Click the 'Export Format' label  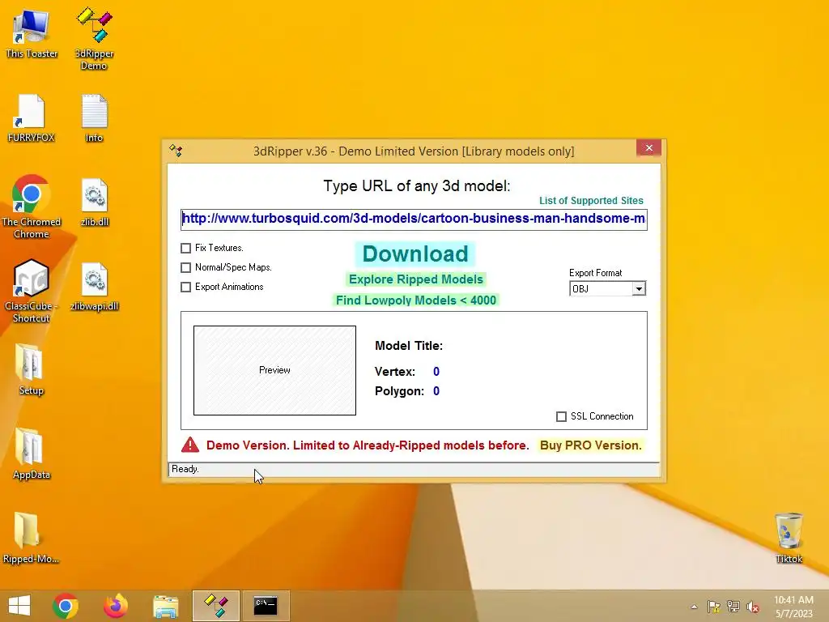pyautogui.click(x=595, y=273)
